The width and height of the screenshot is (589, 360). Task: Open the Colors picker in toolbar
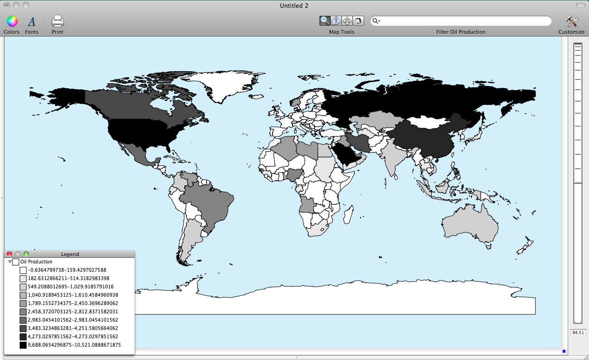point(12,21)
